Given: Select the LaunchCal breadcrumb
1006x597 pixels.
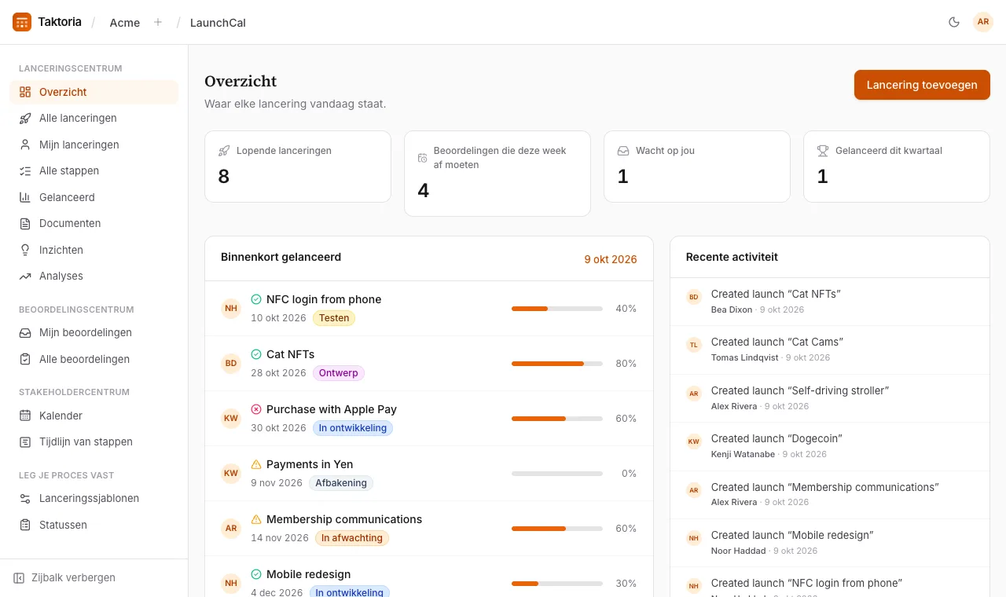Looking at the screenshot, I should pyautogui.click(x=218, y=22).
